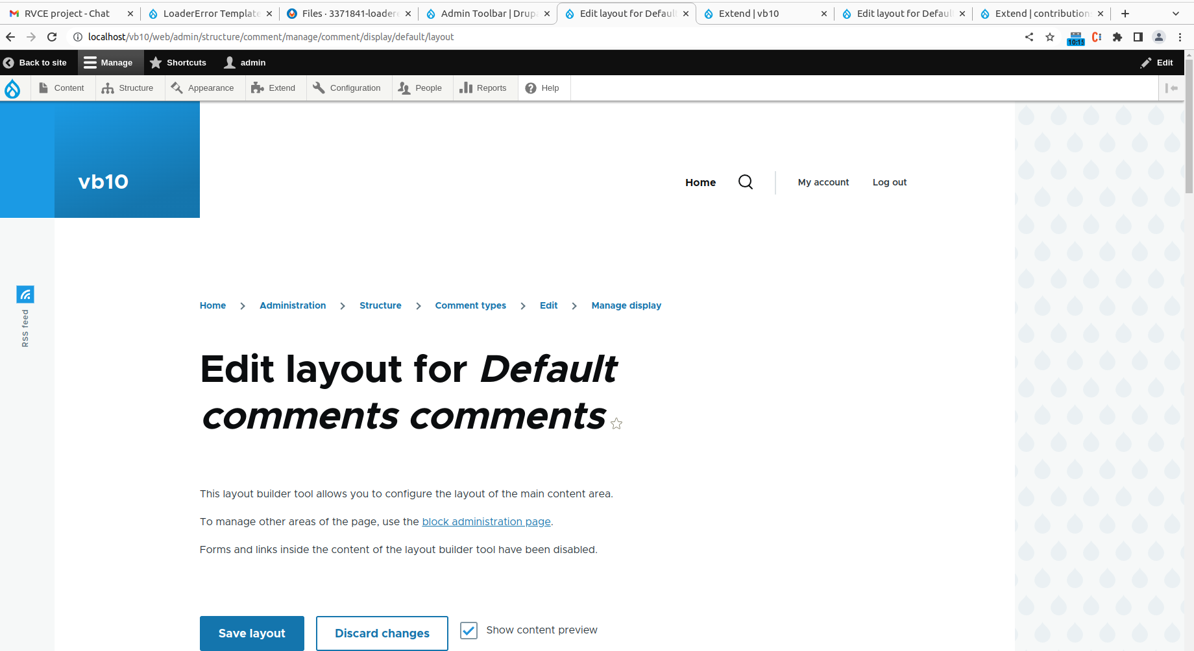This screenshot has width=1194, height=651.
Task: Open the site search magnifier icon
Action: (745, 182)
